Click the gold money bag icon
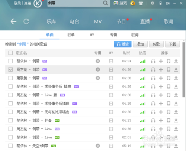This screenshot has height=151, width=186. (132, 3)
